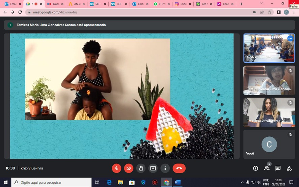The height and width of the screenshot is (187, 299).
Task: Bookmark this page with star icon
Action: (x=269, y=12)
